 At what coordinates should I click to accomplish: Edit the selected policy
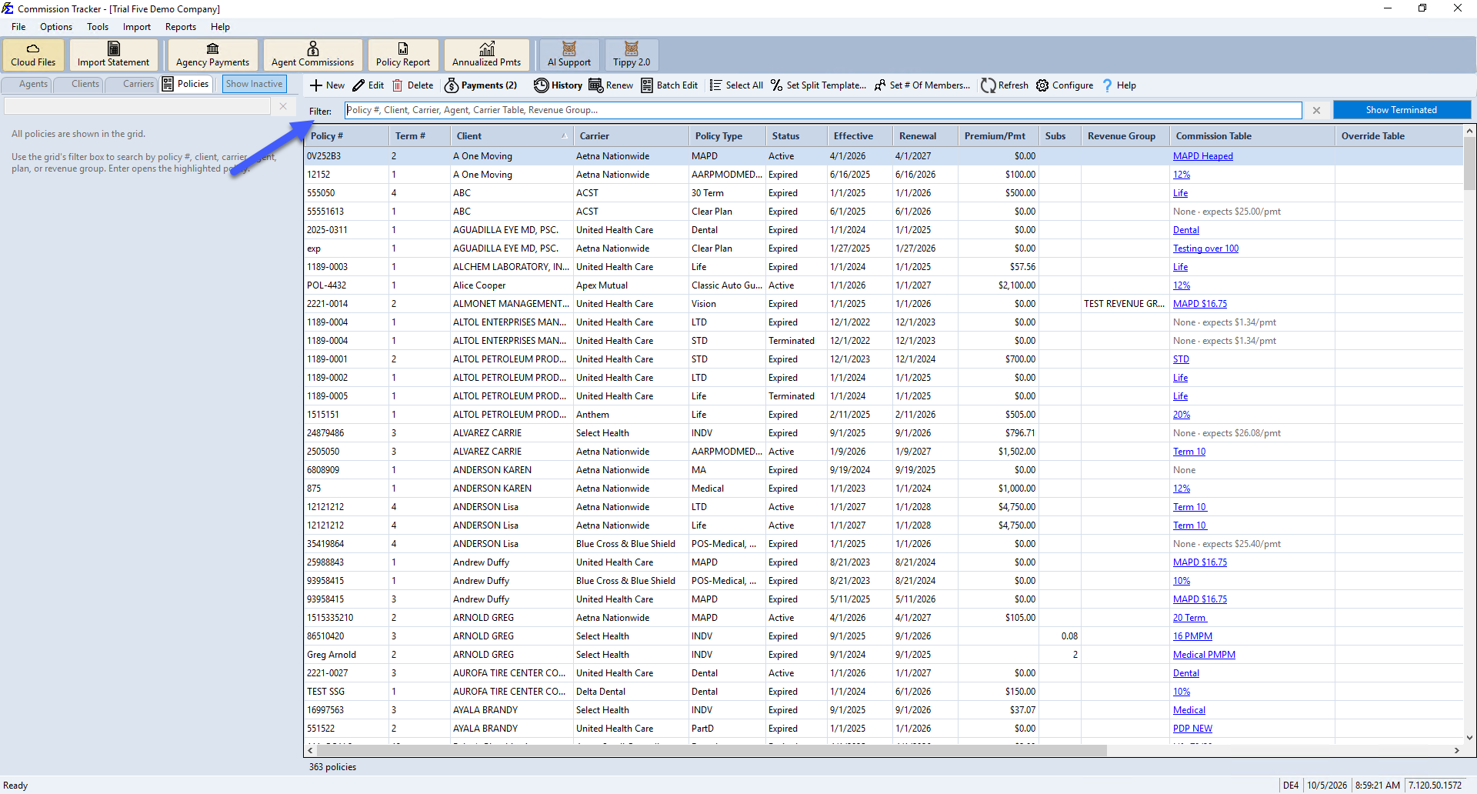point(368,85)
